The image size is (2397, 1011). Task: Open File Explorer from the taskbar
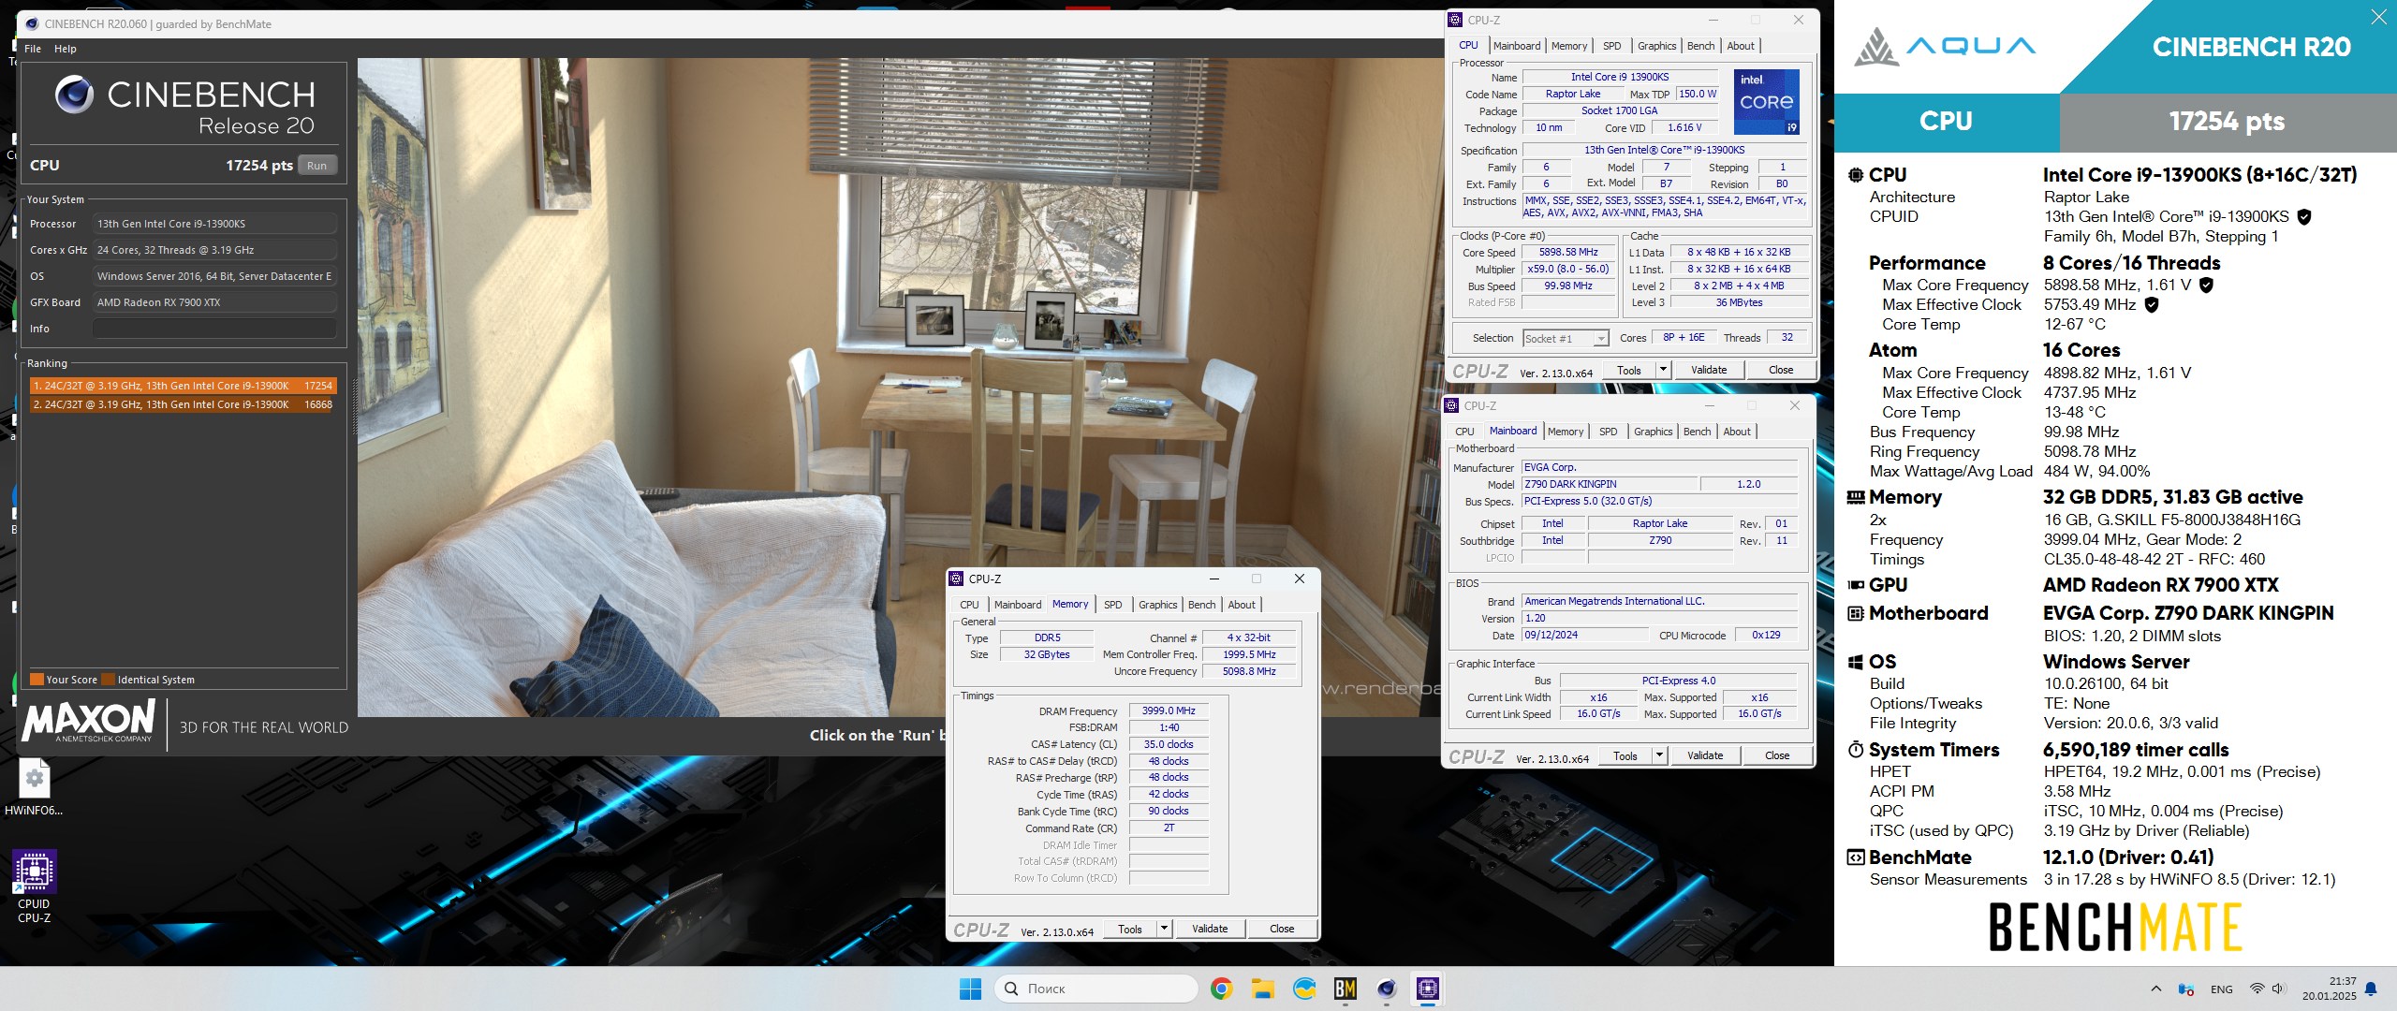tap(1262, 989)
